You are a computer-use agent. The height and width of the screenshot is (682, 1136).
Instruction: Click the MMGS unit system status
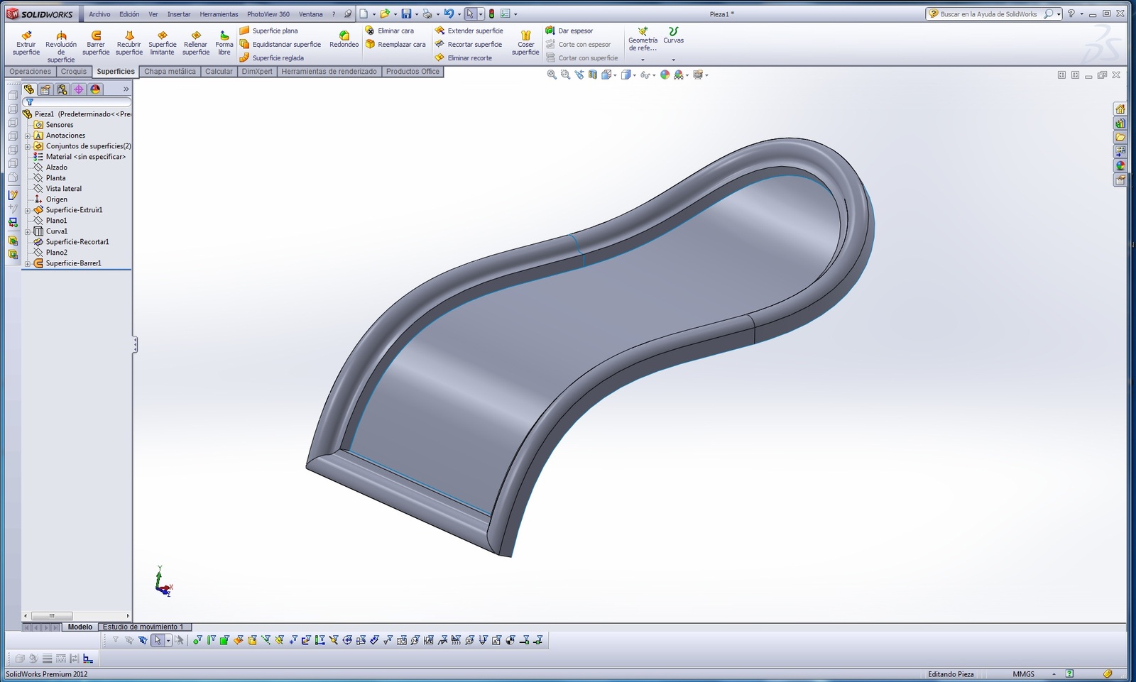click(1023, 674)
